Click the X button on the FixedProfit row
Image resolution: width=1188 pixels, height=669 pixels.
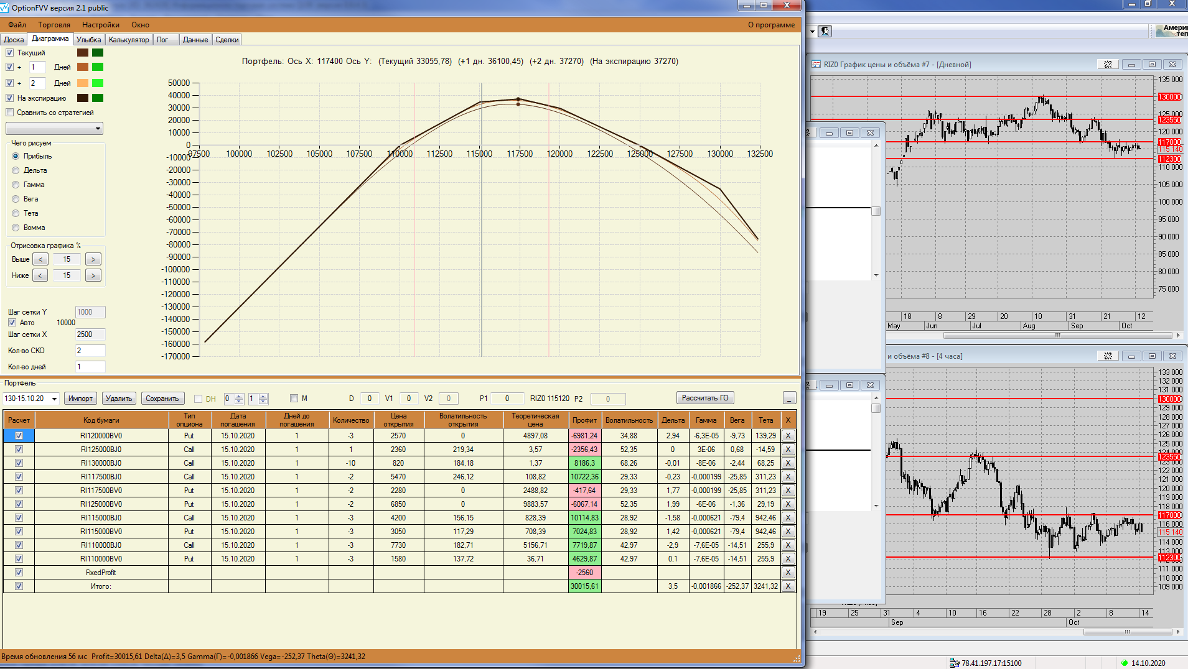coord(788,573)
